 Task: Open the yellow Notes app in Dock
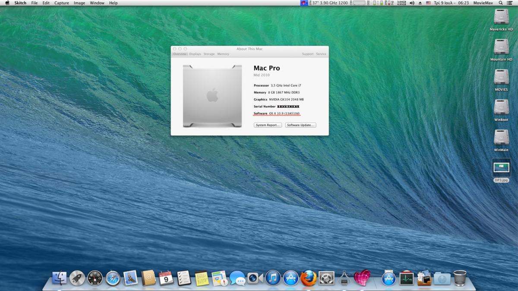202,278
